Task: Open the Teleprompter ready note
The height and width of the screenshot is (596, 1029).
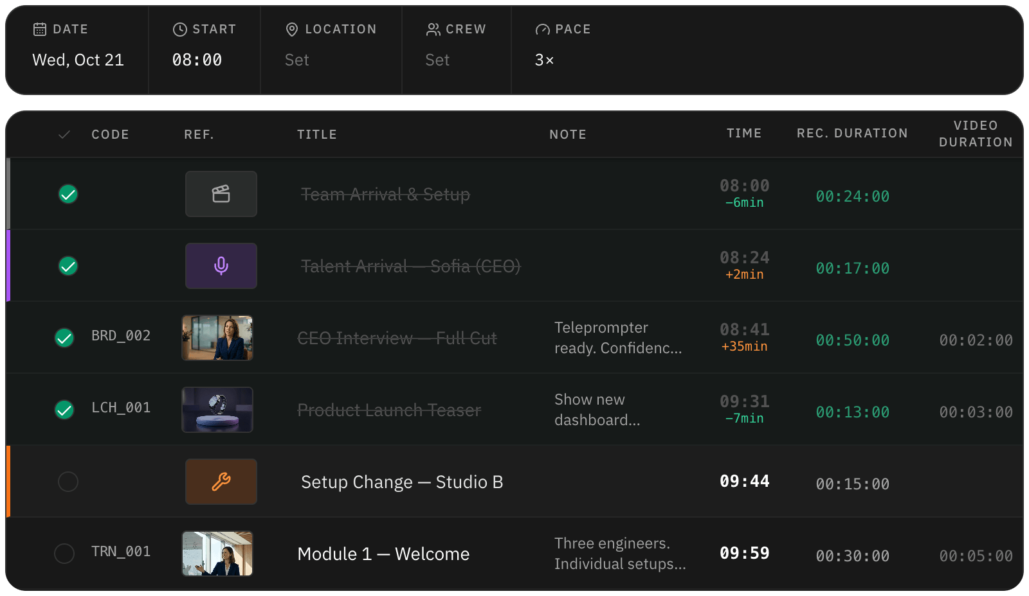Action: [618, 338]
